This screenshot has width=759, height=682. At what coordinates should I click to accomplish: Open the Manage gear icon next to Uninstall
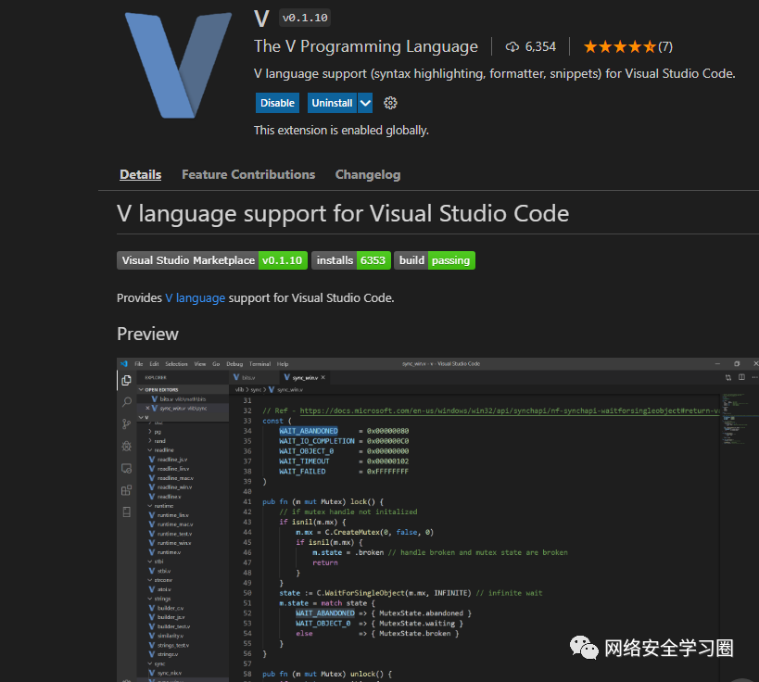pos(390,103)
